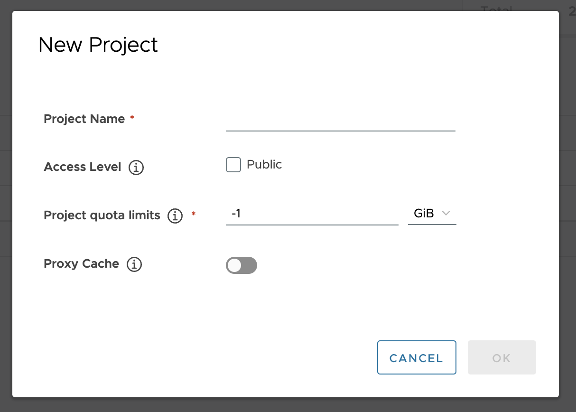Click the red asterisk beside Project Name
This screenshot has width=576, height=412.
[x=131, y=118]
